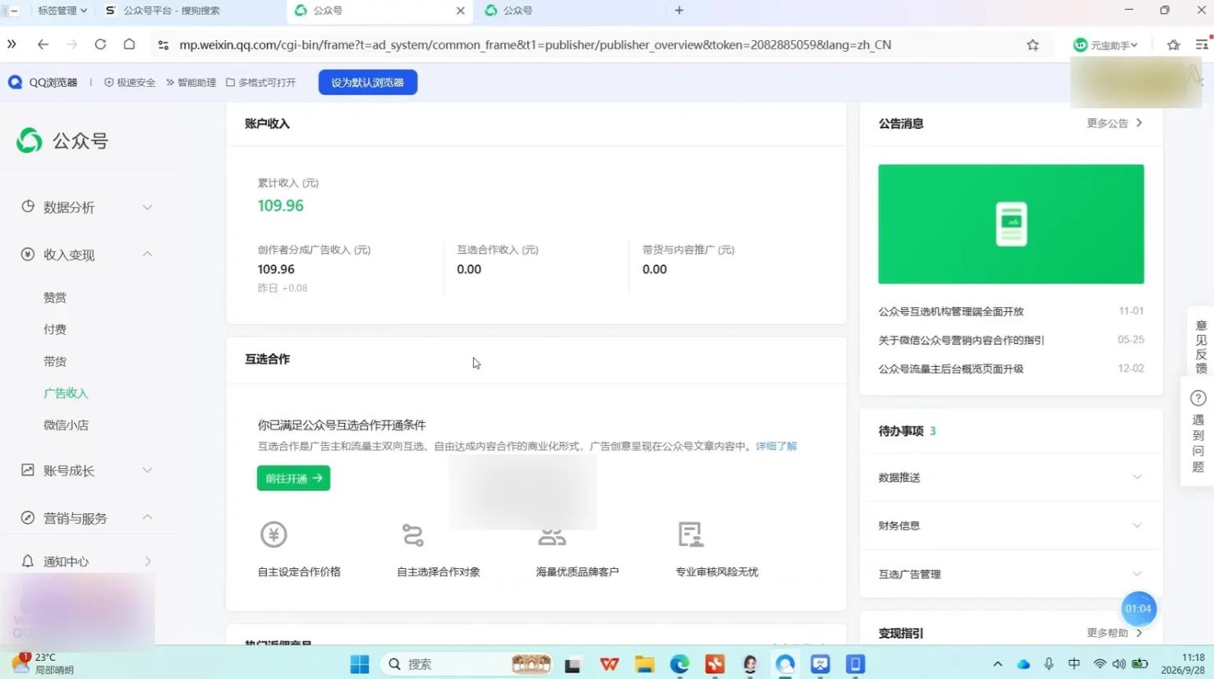Expand the 数据推送 todo item

pyautogui.click(x=1137, y=477)
